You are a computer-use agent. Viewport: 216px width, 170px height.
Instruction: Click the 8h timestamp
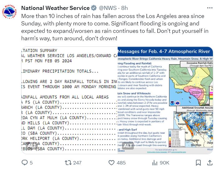(124, 8)
